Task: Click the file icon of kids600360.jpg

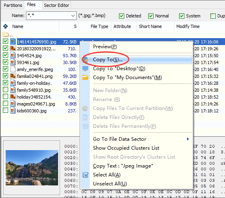Action: click(13, 110)
